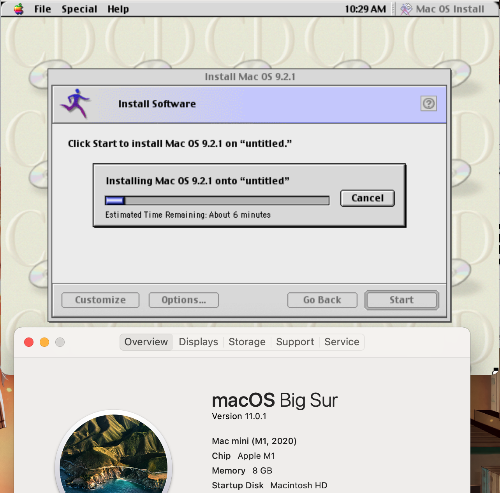Open the rainbow Apple menu

(x=19, y=9)
